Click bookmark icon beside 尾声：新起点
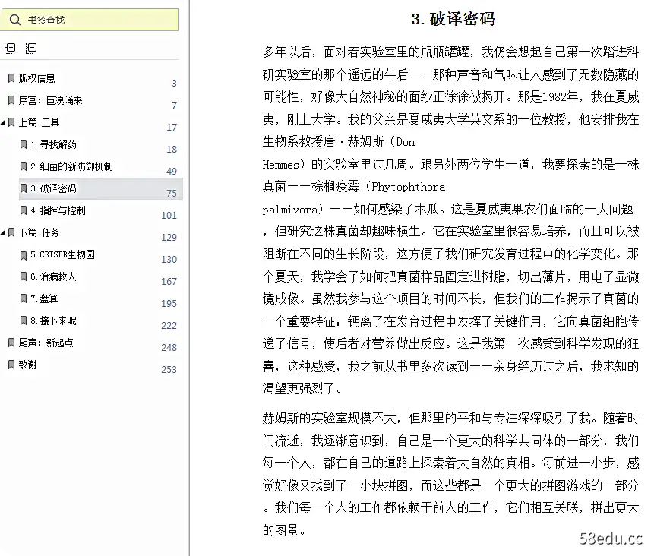654x556 pixels. point(11,343)
